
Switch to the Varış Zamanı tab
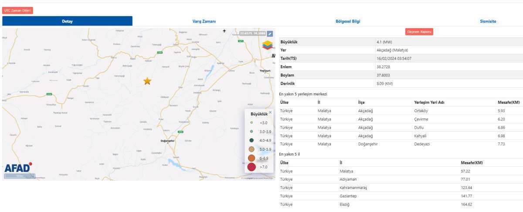(x=204, y=21)
